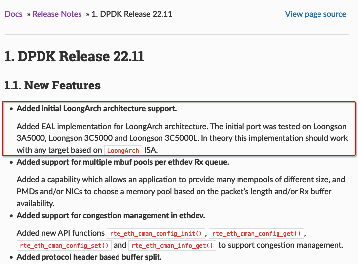The height and width of the screenshot is (264, 358).
Task: Click 'Added protocol header based buffer split' title
Action: 89,257
